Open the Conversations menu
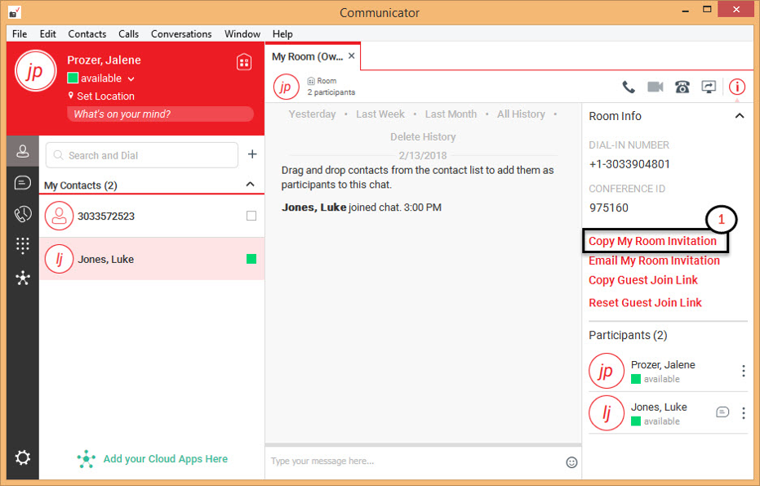Screen dimensions: 760x486 pos(180,34)
